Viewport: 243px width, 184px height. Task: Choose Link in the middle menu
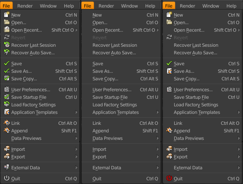pyautogui.click(x=121, y=123)
